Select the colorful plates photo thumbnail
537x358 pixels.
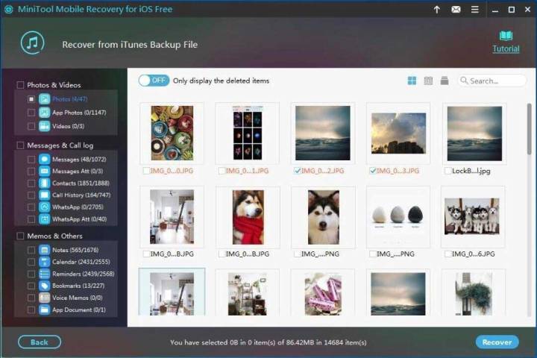(x=172, y=133)
